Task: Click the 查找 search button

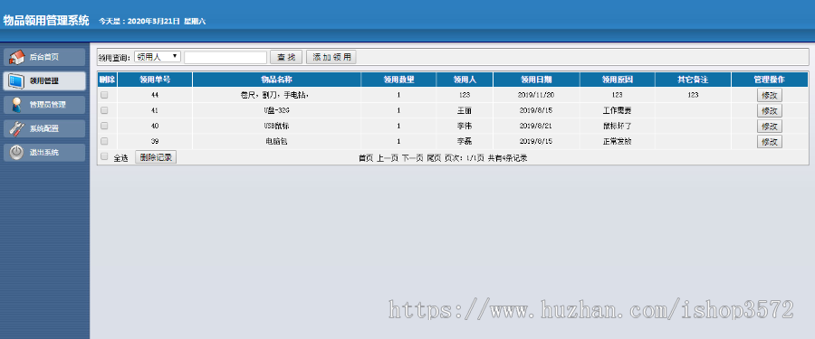Action: (286, 57)
